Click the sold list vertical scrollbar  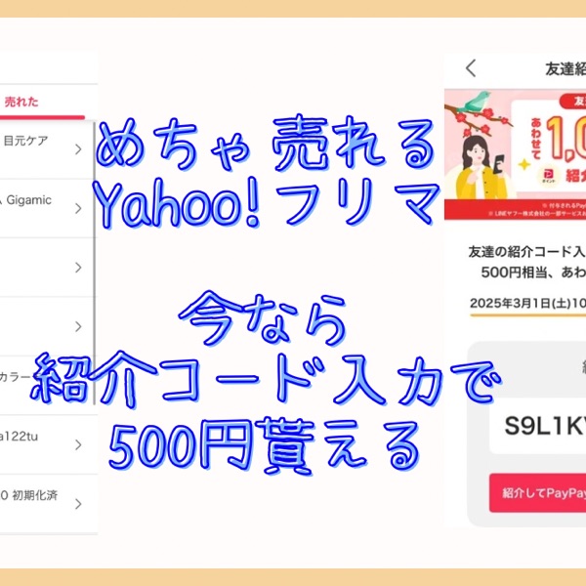tap(94, 264)
